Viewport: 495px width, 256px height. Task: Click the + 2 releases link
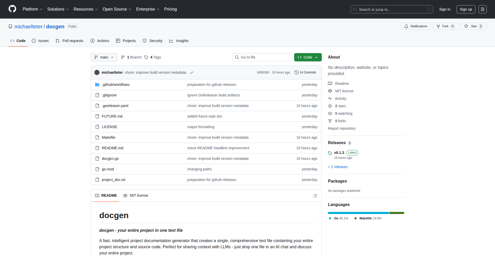(x=338, y=167)
